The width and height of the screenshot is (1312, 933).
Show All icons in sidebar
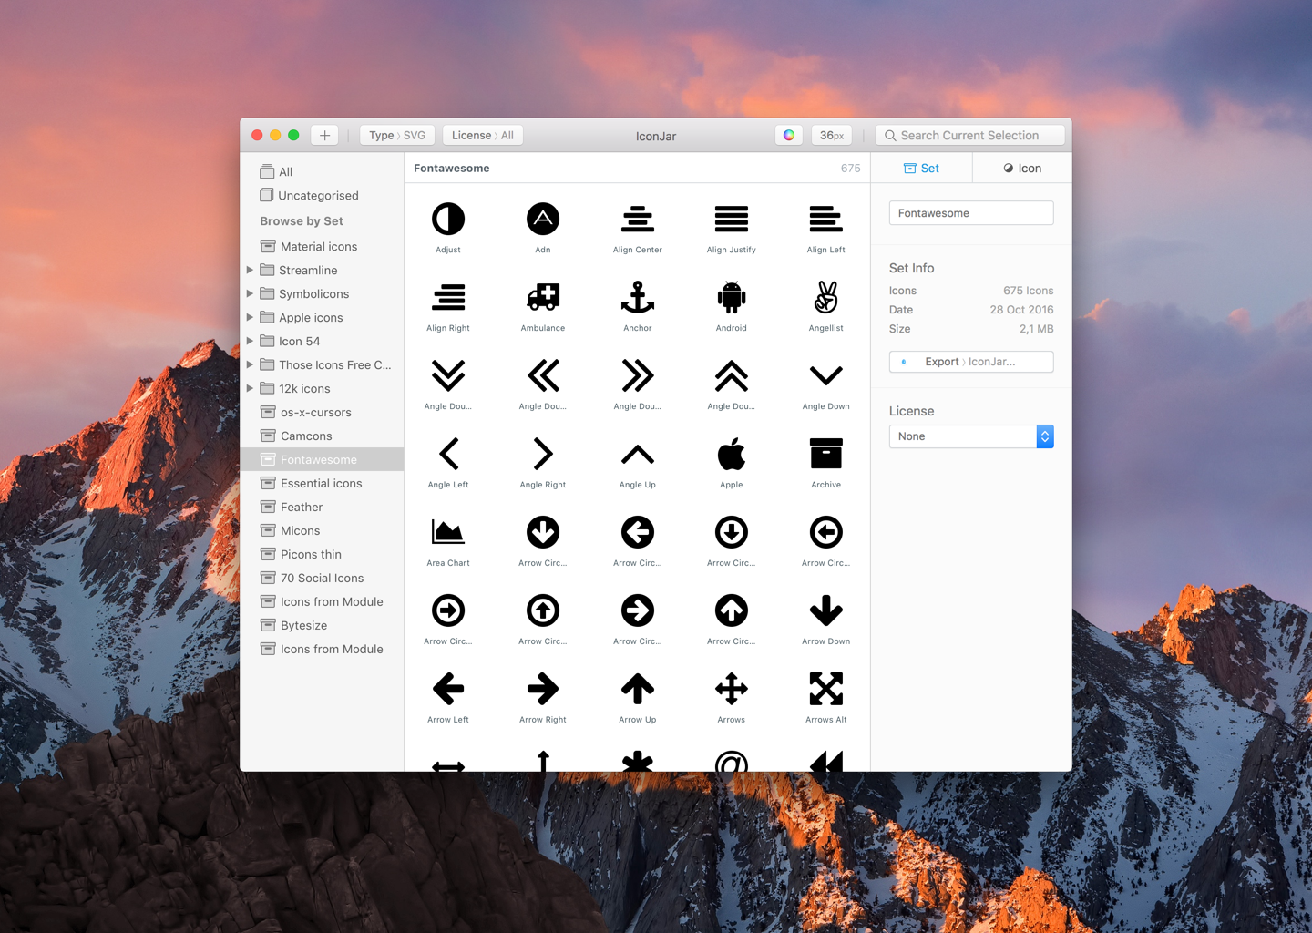click(x=323, y=172)
